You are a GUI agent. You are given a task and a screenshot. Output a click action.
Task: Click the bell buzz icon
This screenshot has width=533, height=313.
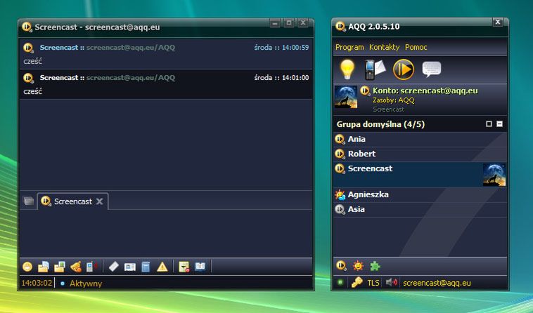point(76,267)
